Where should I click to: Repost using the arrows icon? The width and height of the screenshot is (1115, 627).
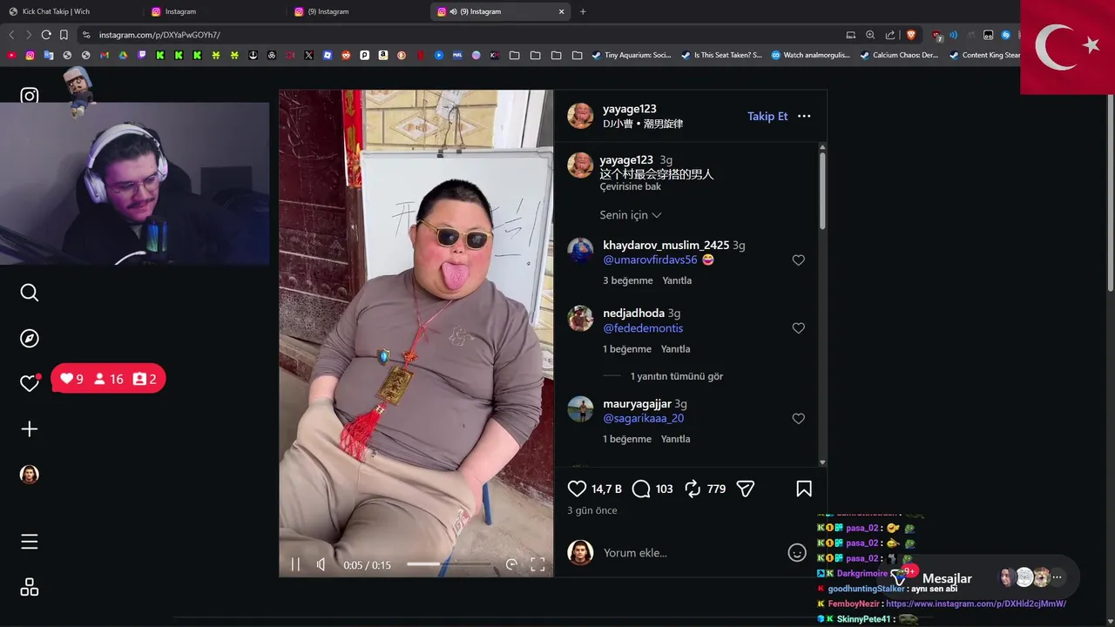[693, 489]
